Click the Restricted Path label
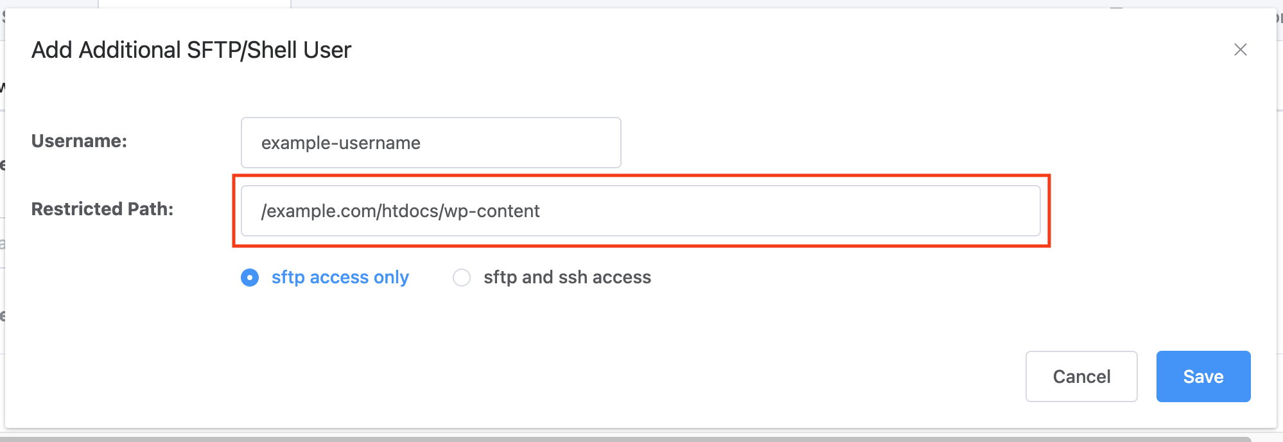The width and height of the screenshot is (1283, 442). (x=103, y=209)
